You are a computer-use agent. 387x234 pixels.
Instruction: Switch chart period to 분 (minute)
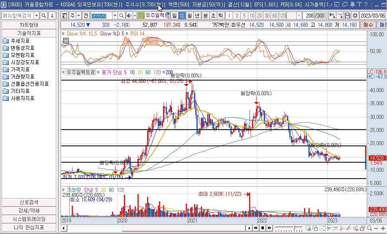pyautogui.click(x=206, y=16)
